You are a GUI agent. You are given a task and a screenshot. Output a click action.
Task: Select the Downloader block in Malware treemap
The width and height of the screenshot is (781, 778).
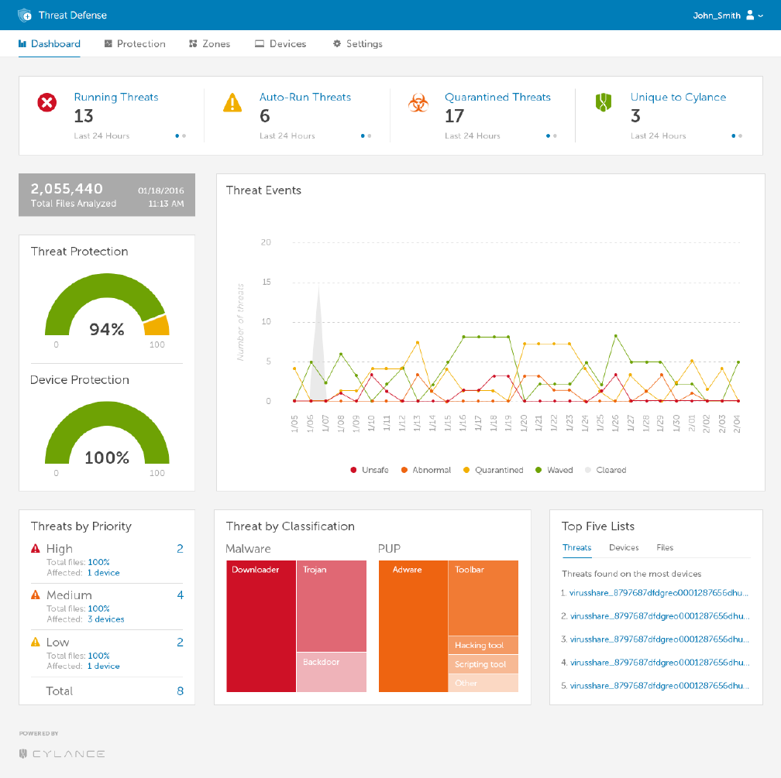point(261,626)
